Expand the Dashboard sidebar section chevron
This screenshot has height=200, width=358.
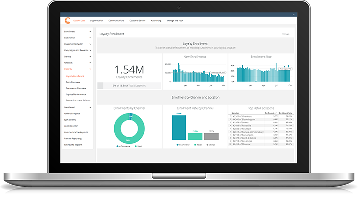point(90,107)
